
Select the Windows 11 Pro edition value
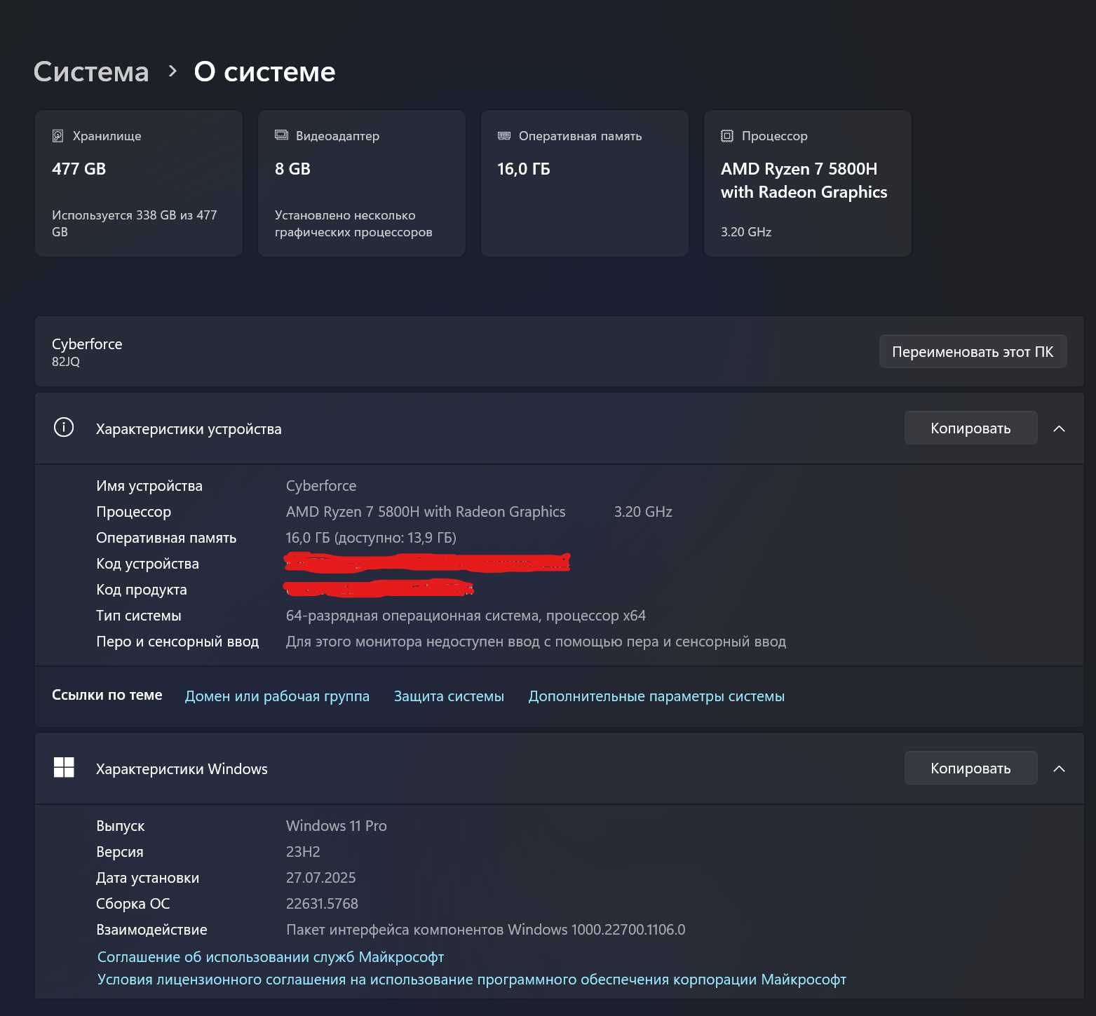tap(337, 826)
